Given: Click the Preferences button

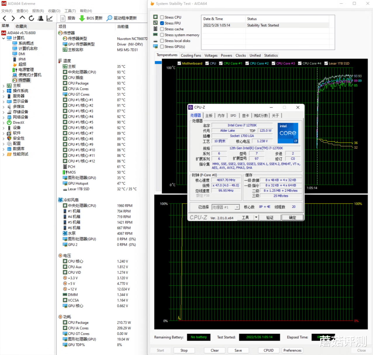Looking at the screenshot, I should 292,350.
